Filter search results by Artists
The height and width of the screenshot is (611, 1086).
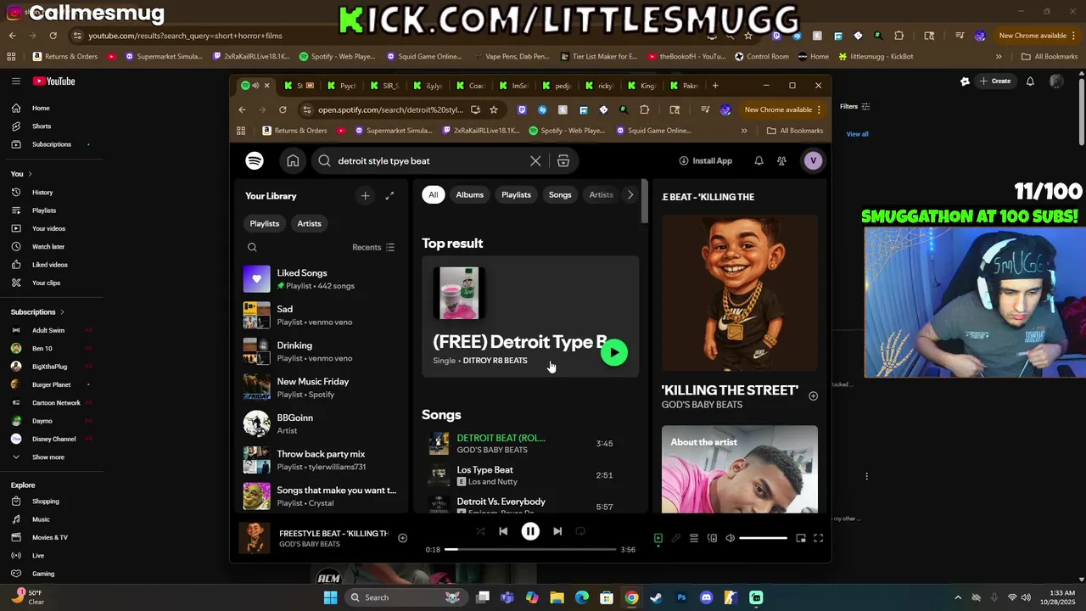tap(601, 195)
